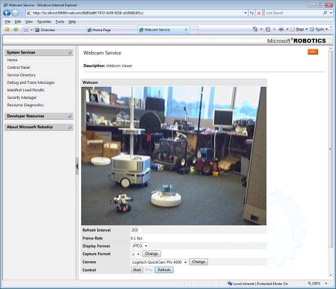This screenshot has width=336, height=289.
Task: Open Debug and Trace Messages link
Action: click(31, 83)
